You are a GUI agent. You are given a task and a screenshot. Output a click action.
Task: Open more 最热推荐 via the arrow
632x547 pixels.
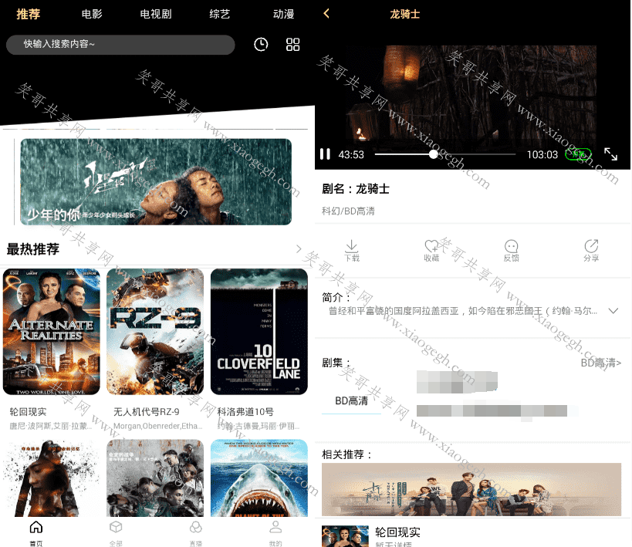(299, 248)
